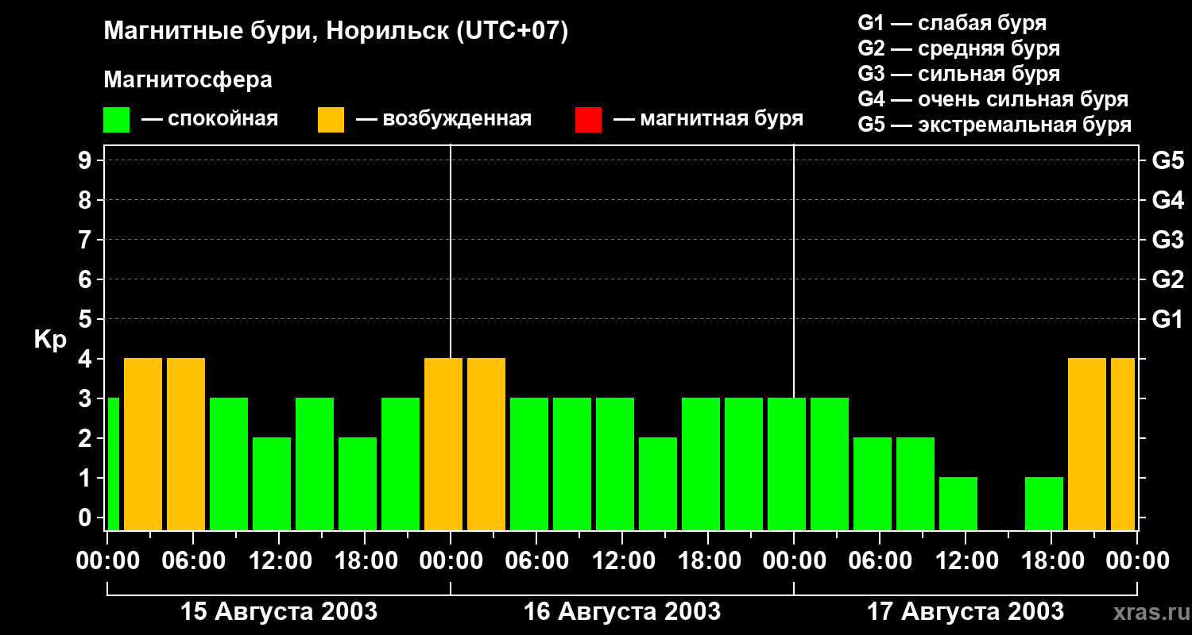Click the 'Магнитосфера' heading
The width and height of the screenshot is (1192, 635).
[x=188, y=80]
